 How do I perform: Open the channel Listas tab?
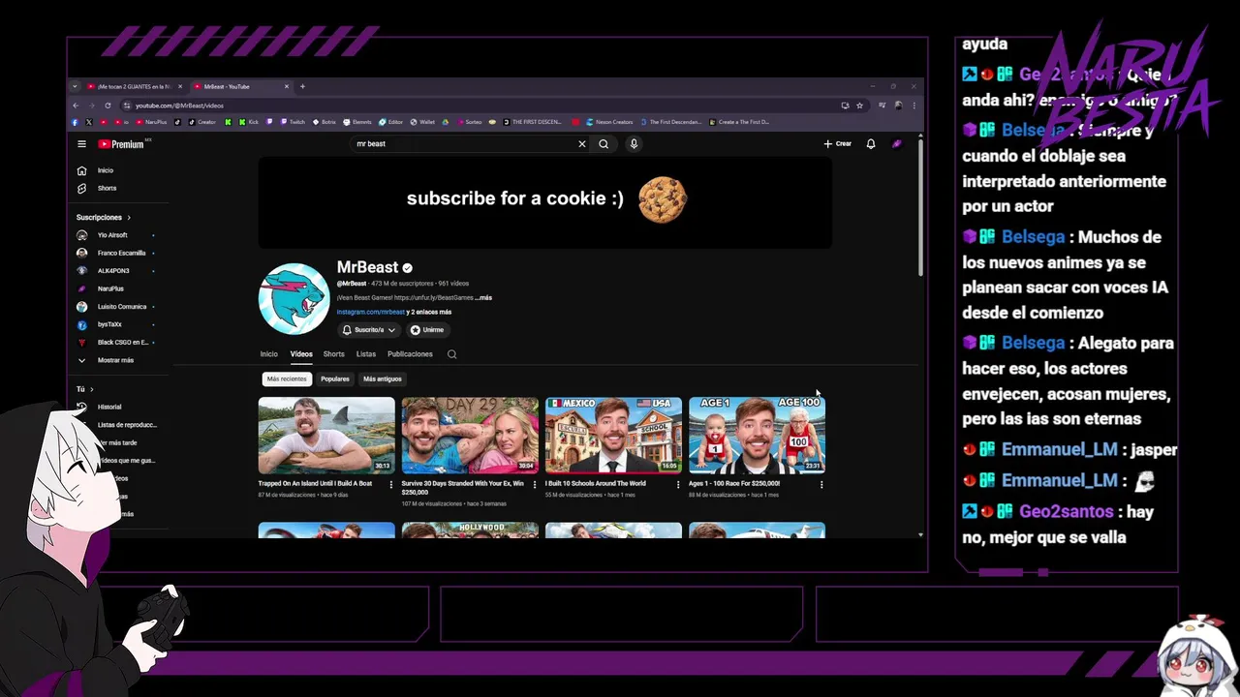[366, 354]
